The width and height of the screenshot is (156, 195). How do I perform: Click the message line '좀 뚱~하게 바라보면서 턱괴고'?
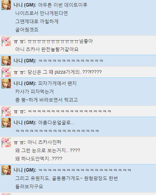tap(47, 100)
